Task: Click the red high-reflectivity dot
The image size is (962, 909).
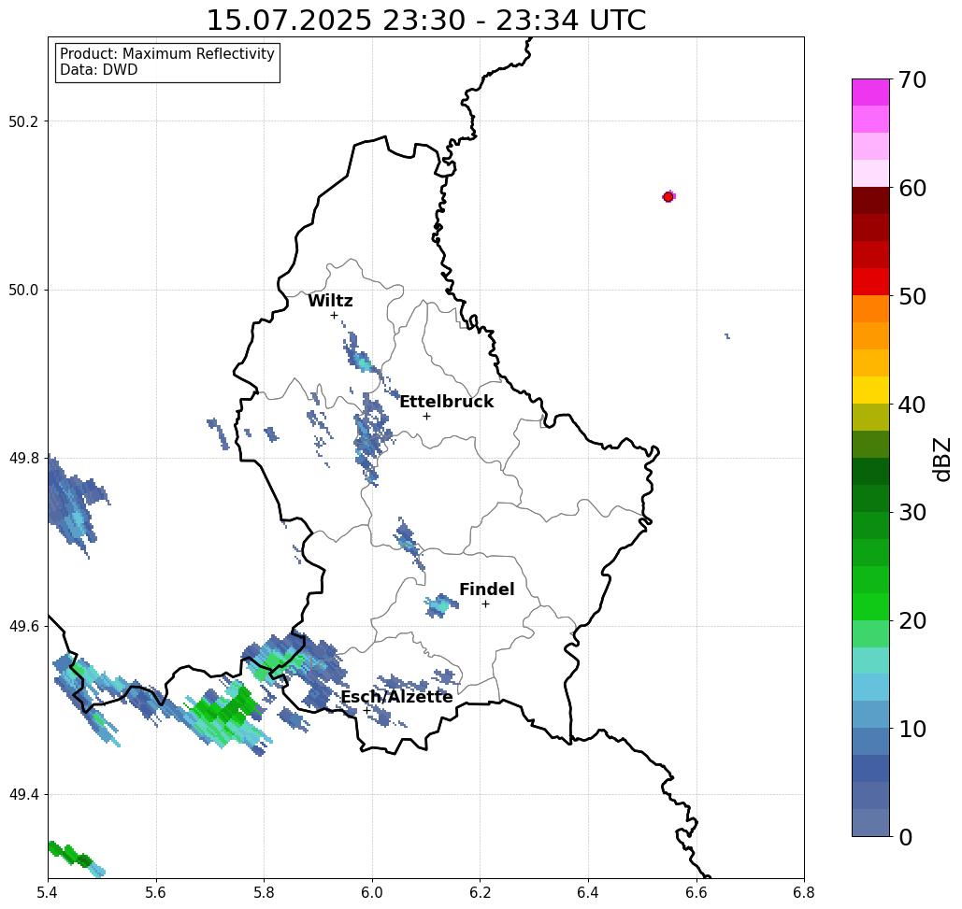Action: tap(668, 197)
